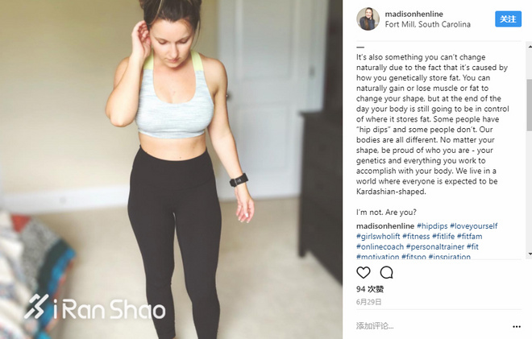The width and height of the screenshot is (532, 339).
Task: Click the #fitlife hashtag link
Action: 443,236
